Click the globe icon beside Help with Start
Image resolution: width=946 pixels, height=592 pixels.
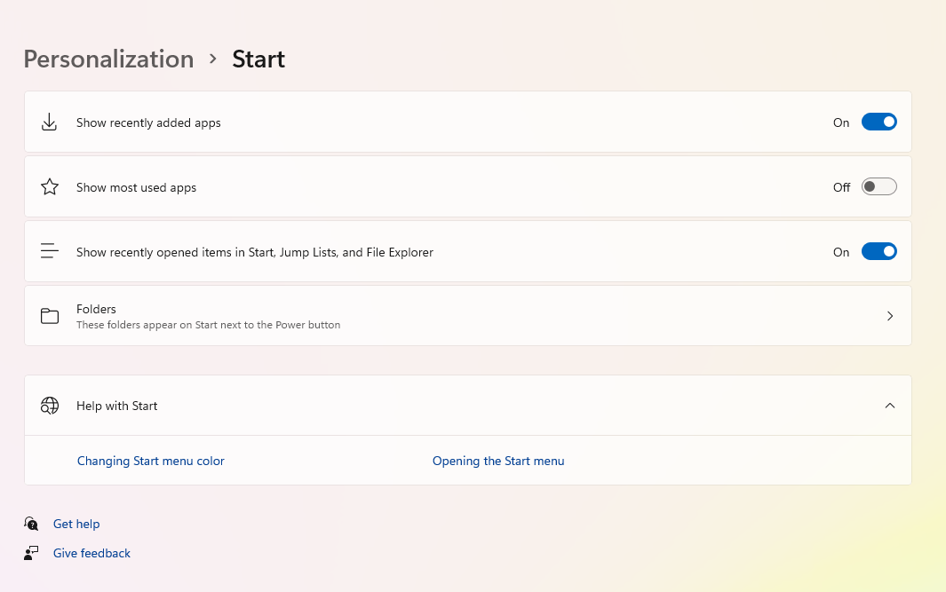[x=50, y=406]
